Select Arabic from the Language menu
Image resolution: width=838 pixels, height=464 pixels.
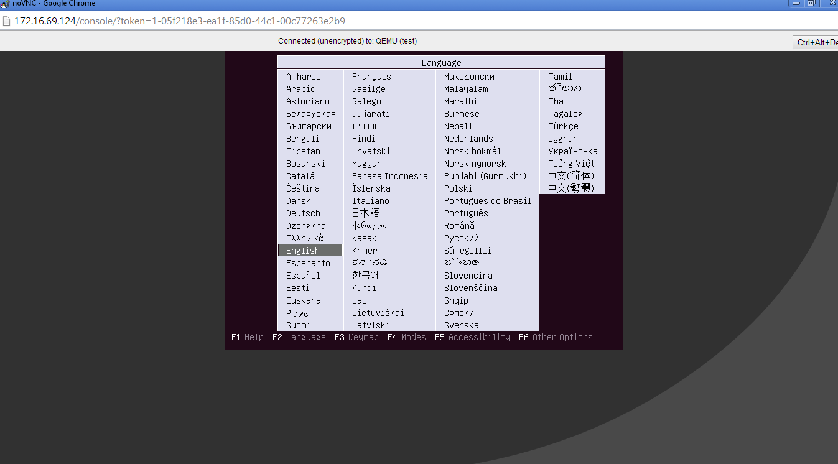pyautogui.click(x=300, y=89)
